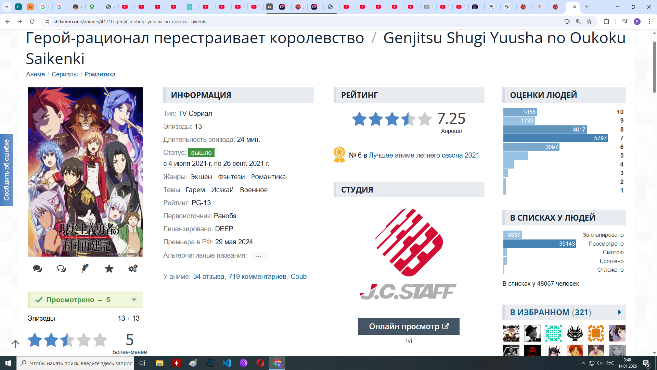This screenshot has width=657, height=370.
Task: Open Chrome's extensions puzzle icon
Action: tap(606, 22)
